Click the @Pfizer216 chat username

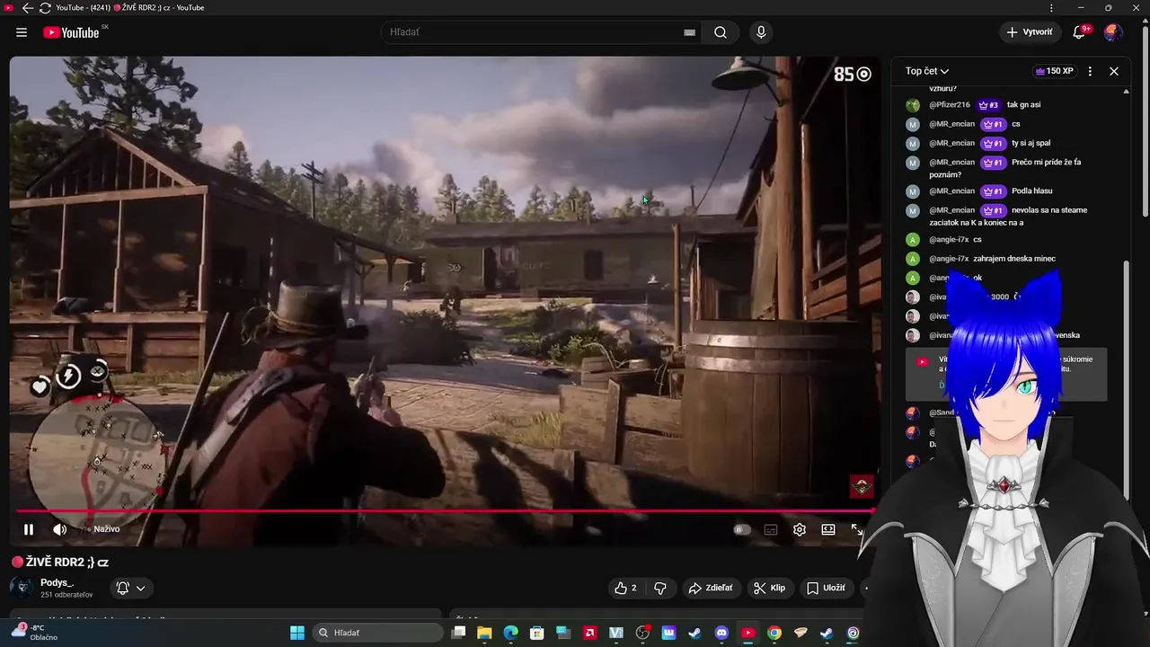[x=950, y=105]
